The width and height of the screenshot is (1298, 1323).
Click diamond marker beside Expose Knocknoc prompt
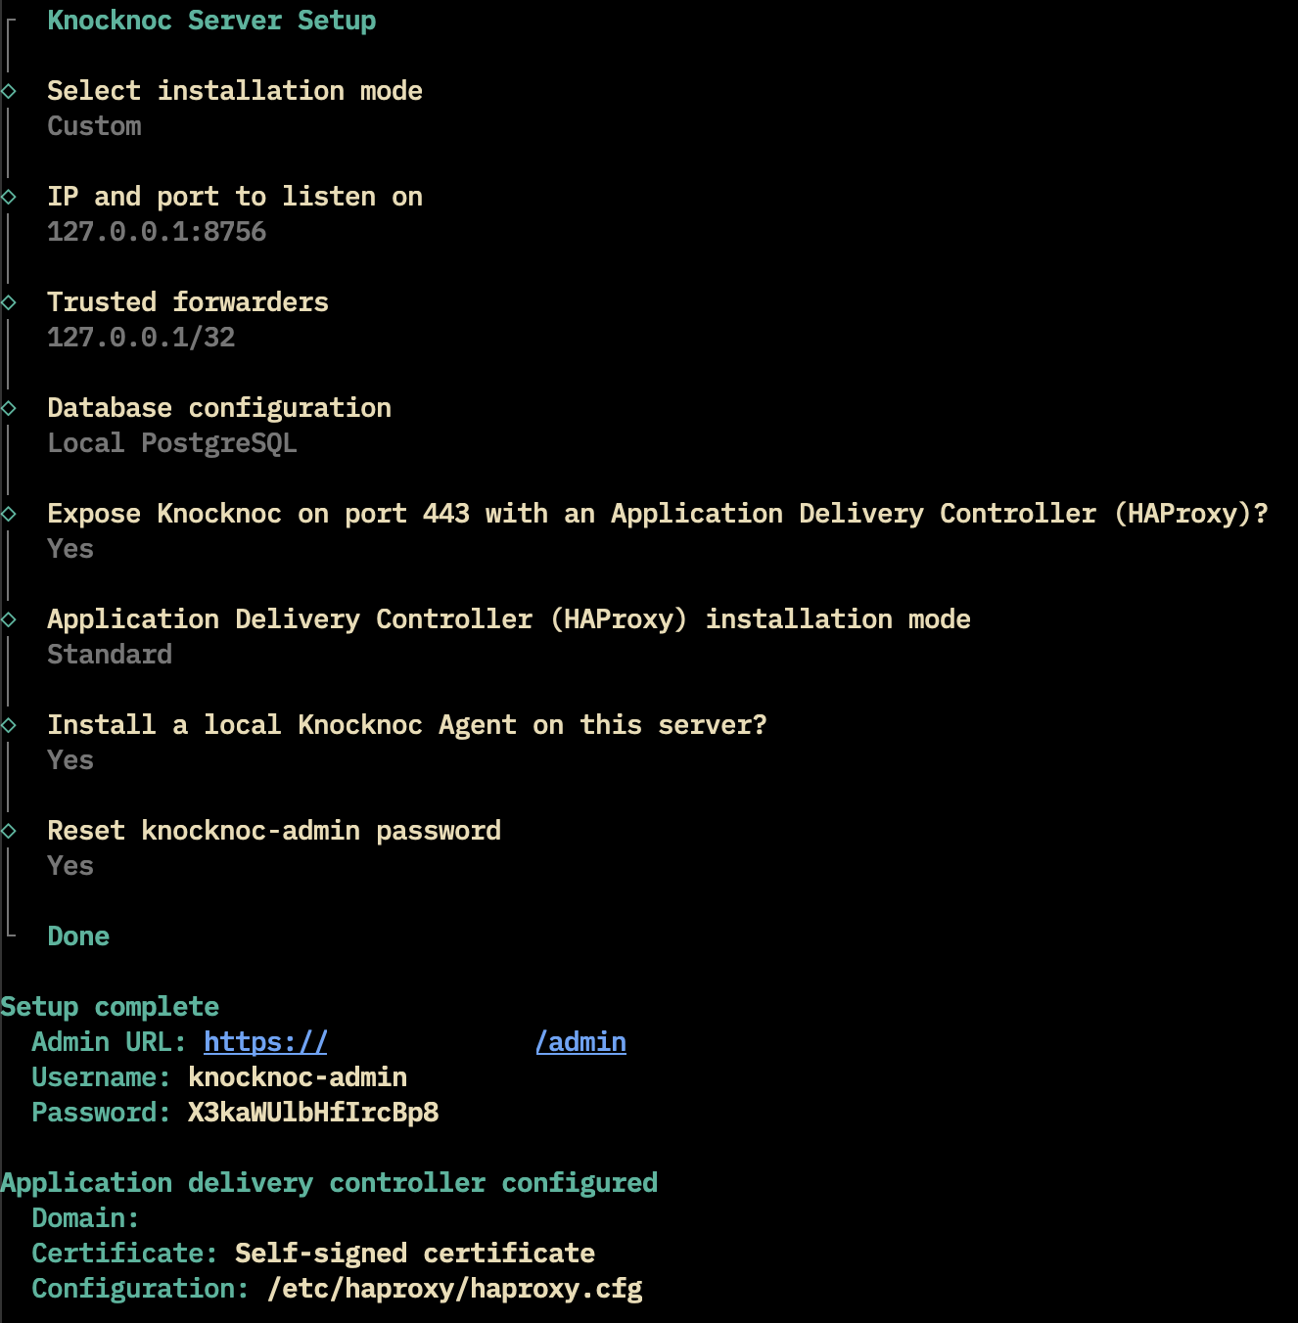(x=9, y=514)
